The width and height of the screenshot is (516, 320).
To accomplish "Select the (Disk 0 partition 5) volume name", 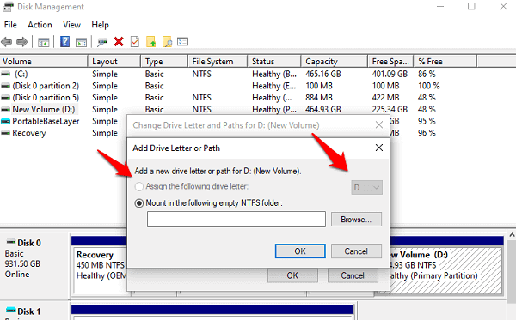I will click(46, 98).
